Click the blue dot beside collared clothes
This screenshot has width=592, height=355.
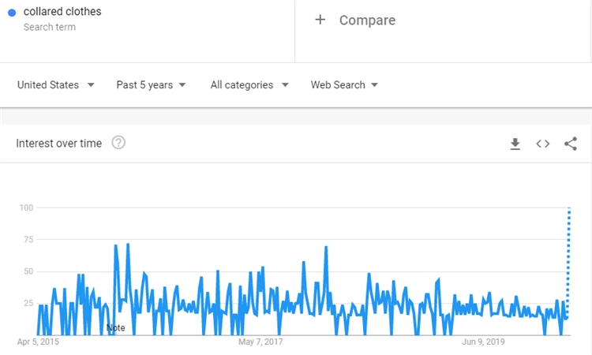[12, 13]
